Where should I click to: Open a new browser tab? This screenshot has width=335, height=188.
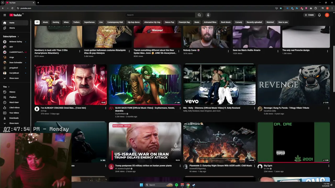[38, 3]
